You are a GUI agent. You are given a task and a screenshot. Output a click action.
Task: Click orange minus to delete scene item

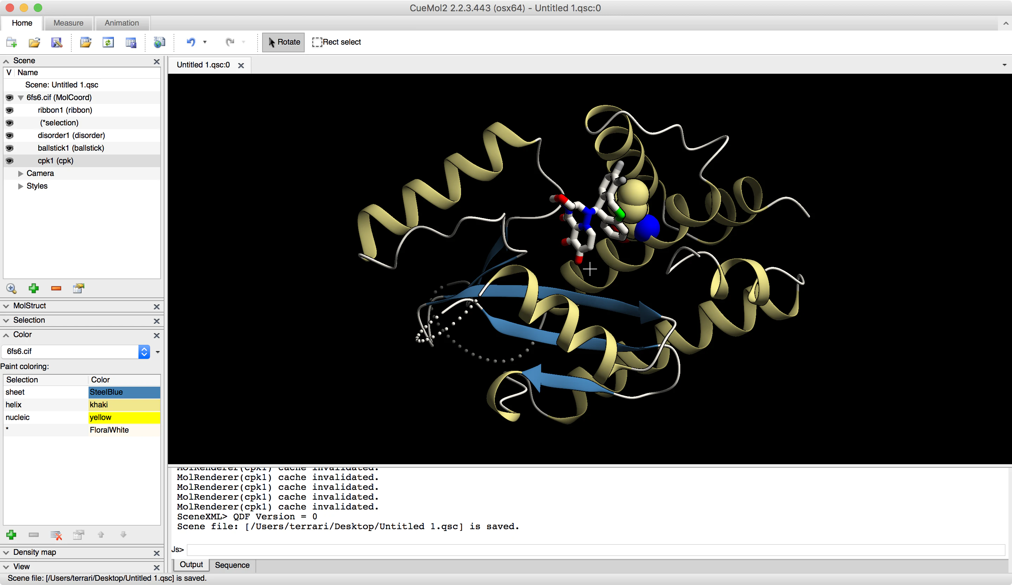coord(56,288)
